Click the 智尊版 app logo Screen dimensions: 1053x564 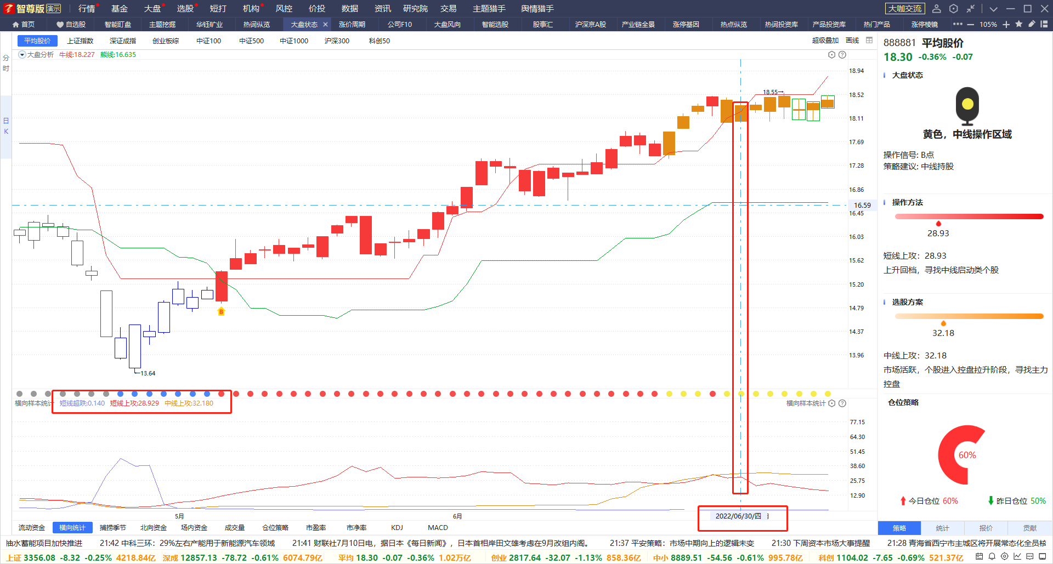(x=24, y=9)
